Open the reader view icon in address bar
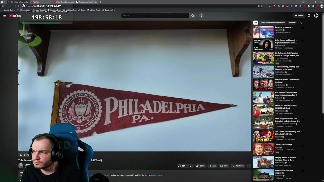Image resolution: width=324 pixels, height=182 pixels. (x=259, y=6)
